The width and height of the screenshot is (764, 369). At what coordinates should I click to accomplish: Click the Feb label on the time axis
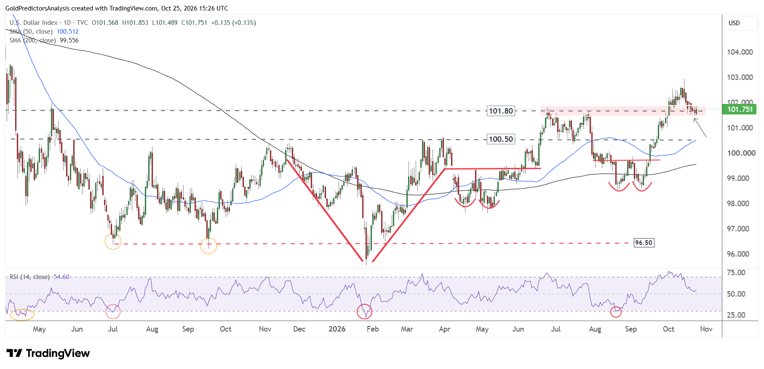(373, 329)
